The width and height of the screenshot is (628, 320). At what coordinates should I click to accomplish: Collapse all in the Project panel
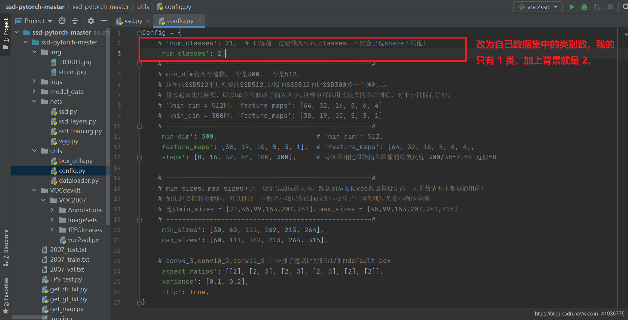coord(75,21)
